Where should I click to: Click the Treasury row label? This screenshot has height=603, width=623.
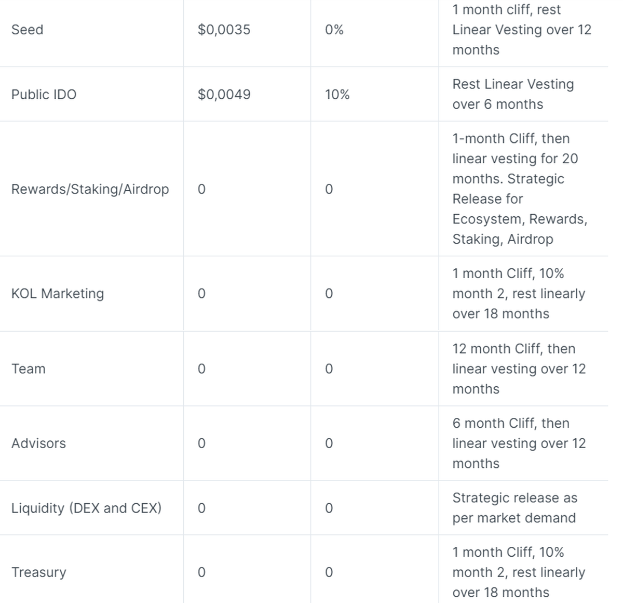pos(39,572)
